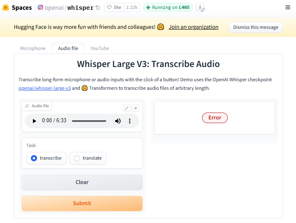This screenshot has width=296, height=223.
Task: Click the Hugging Face logo icon
Action: point(6,8)
